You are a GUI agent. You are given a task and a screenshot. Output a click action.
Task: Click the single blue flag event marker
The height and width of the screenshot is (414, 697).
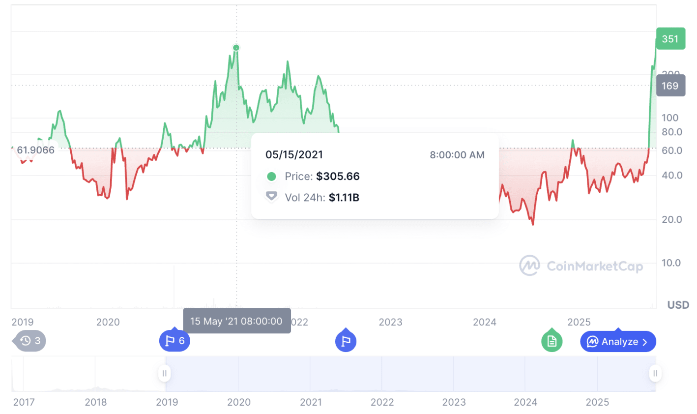(x=346, y=341)
